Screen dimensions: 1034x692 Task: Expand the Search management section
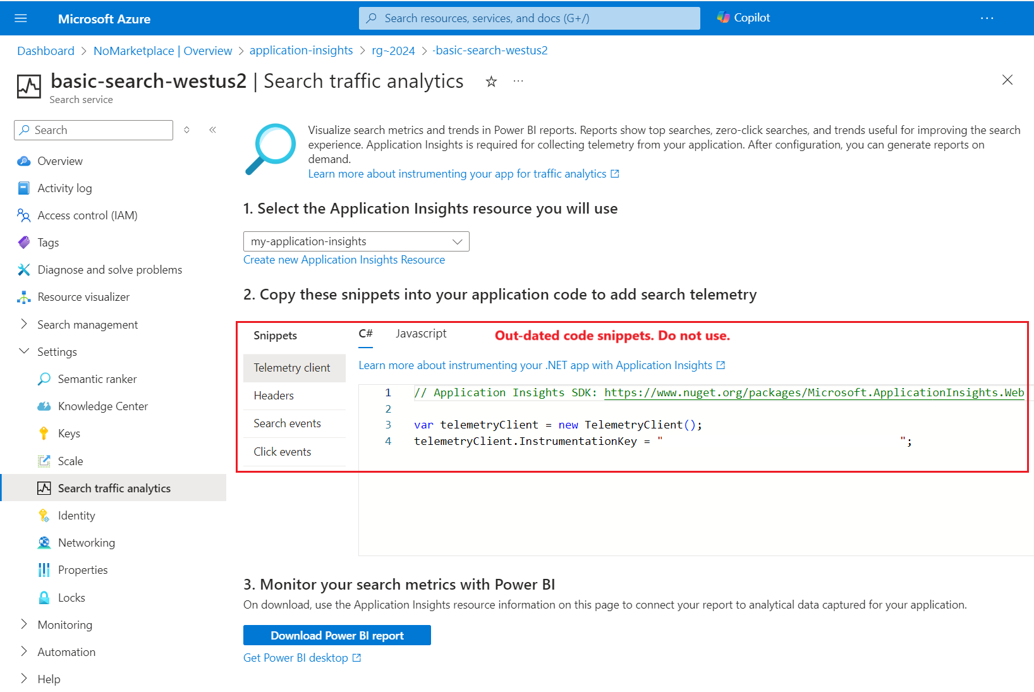[87, 324]
